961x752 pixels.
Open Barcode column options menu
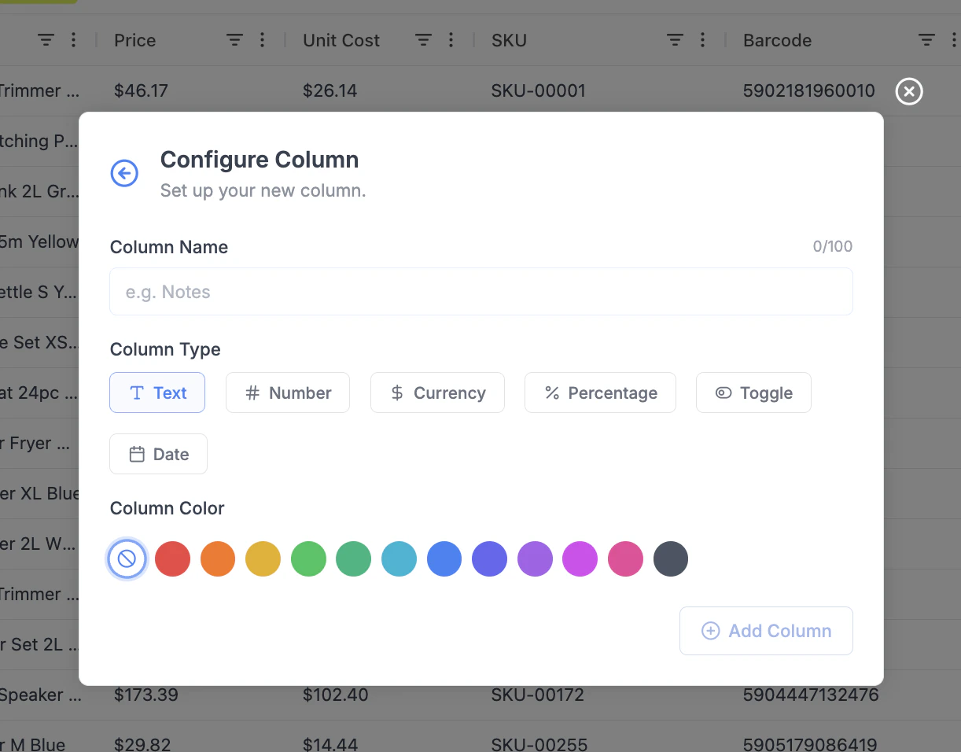954,40
